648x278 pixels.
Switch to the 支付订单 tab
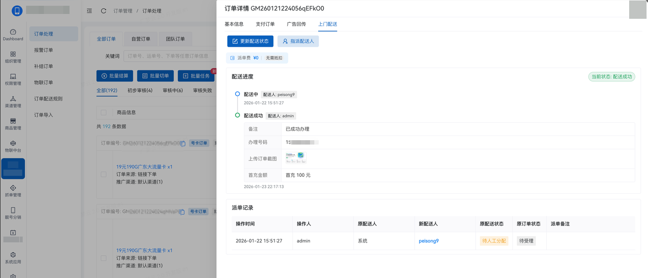click(x=265, y=24)
